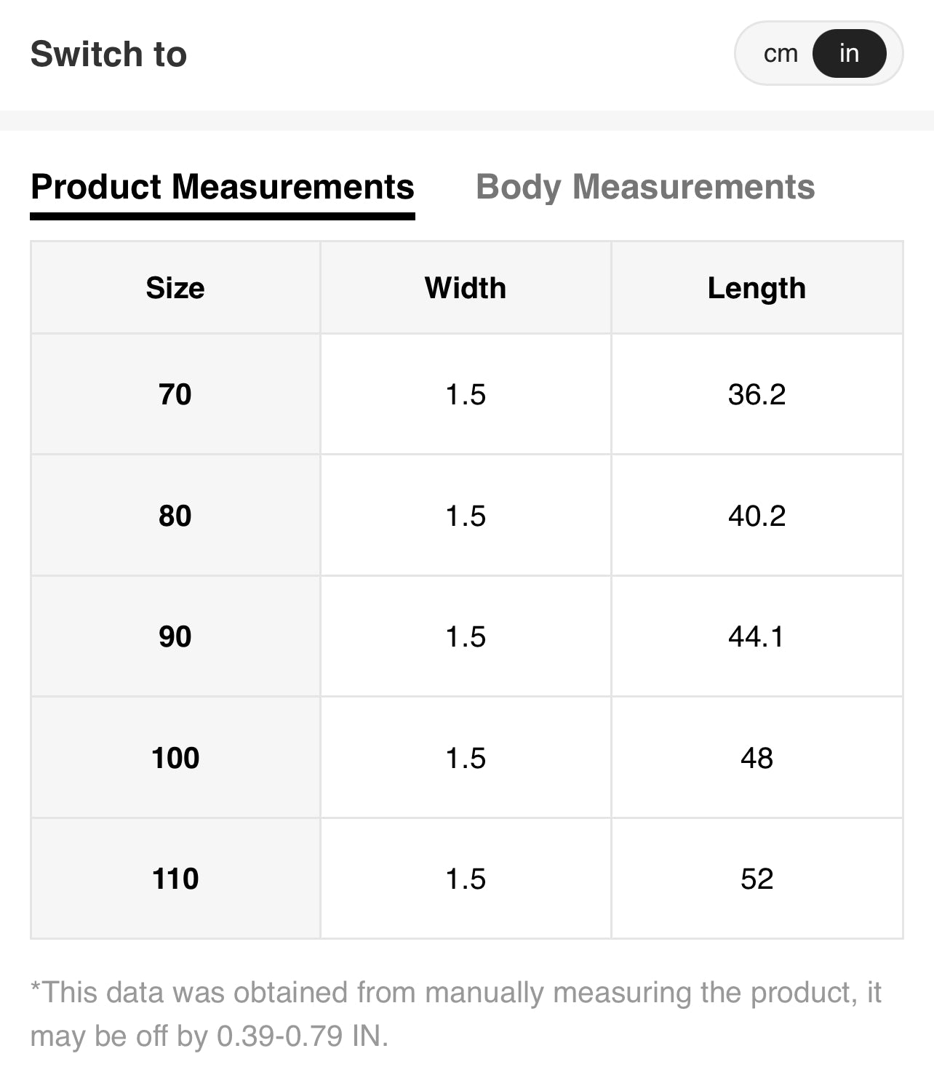Screen dimensions: 934x1075
Task: Click the manual measuring disclaimer text
Action: point(456,1014)
